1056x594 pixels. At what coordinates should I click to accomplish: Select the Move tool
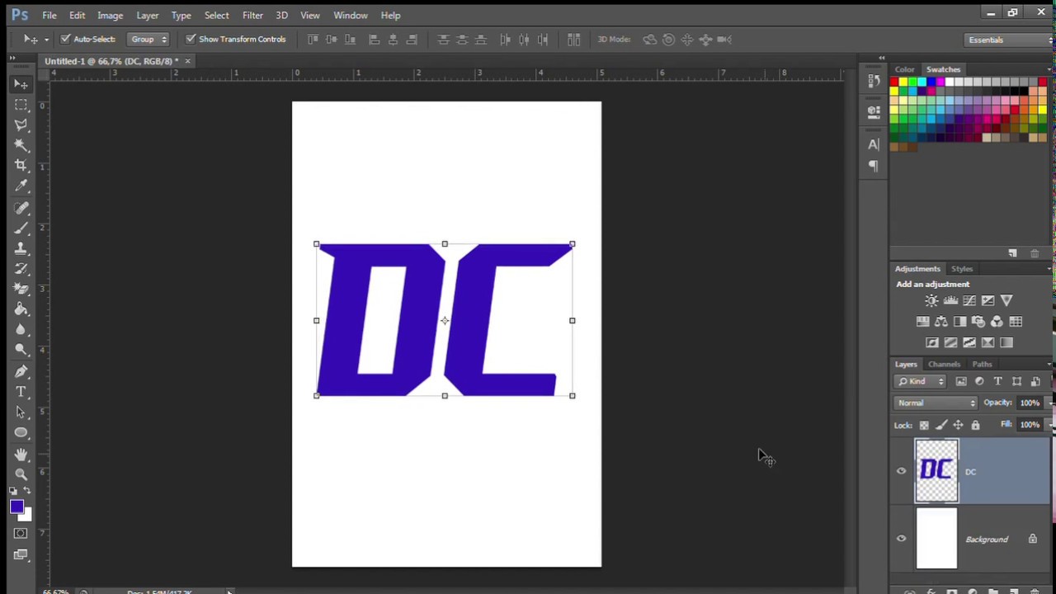click(x=21, y=84)
